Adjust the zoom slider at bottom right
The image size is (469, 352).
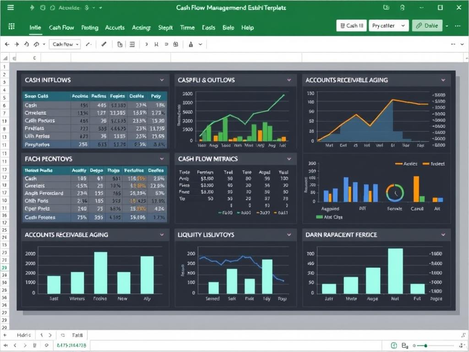coord(426,346)
